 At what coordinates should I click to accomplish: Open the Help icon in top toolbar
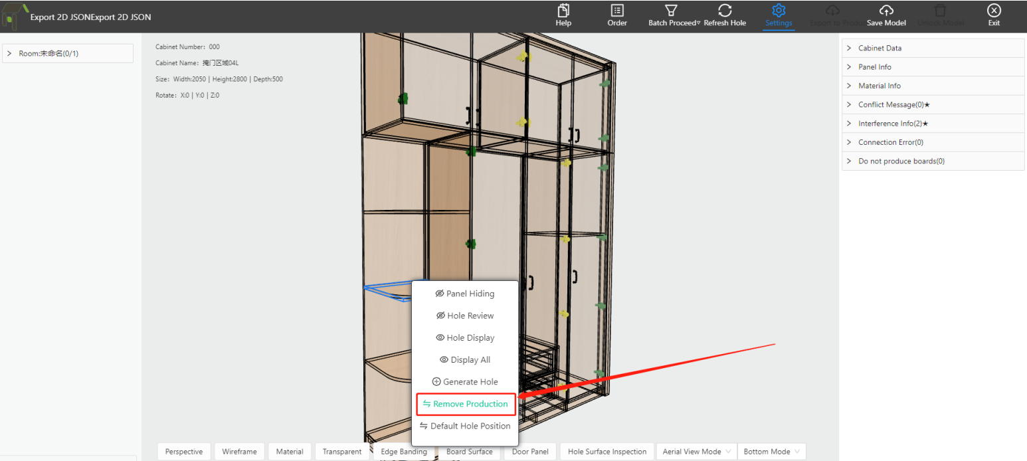point(563,11)
